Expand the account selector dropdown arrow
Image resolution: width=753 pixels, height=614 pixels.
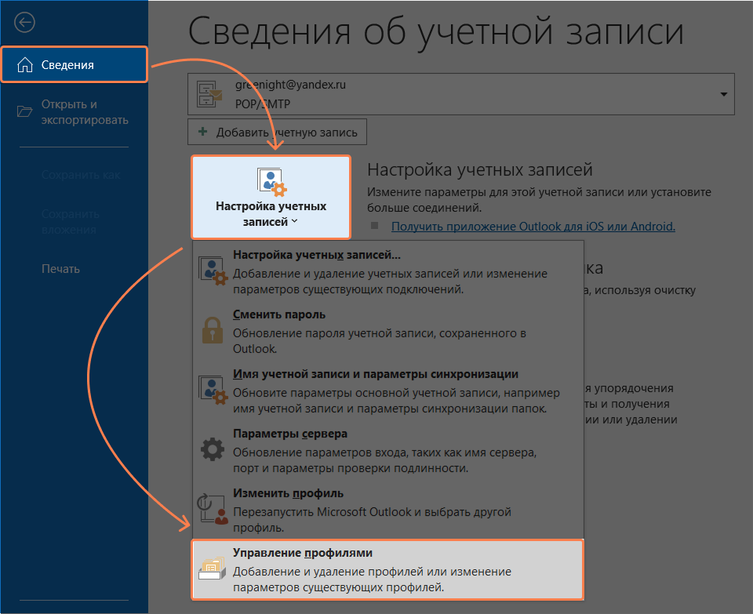click(x=722, y=94)
